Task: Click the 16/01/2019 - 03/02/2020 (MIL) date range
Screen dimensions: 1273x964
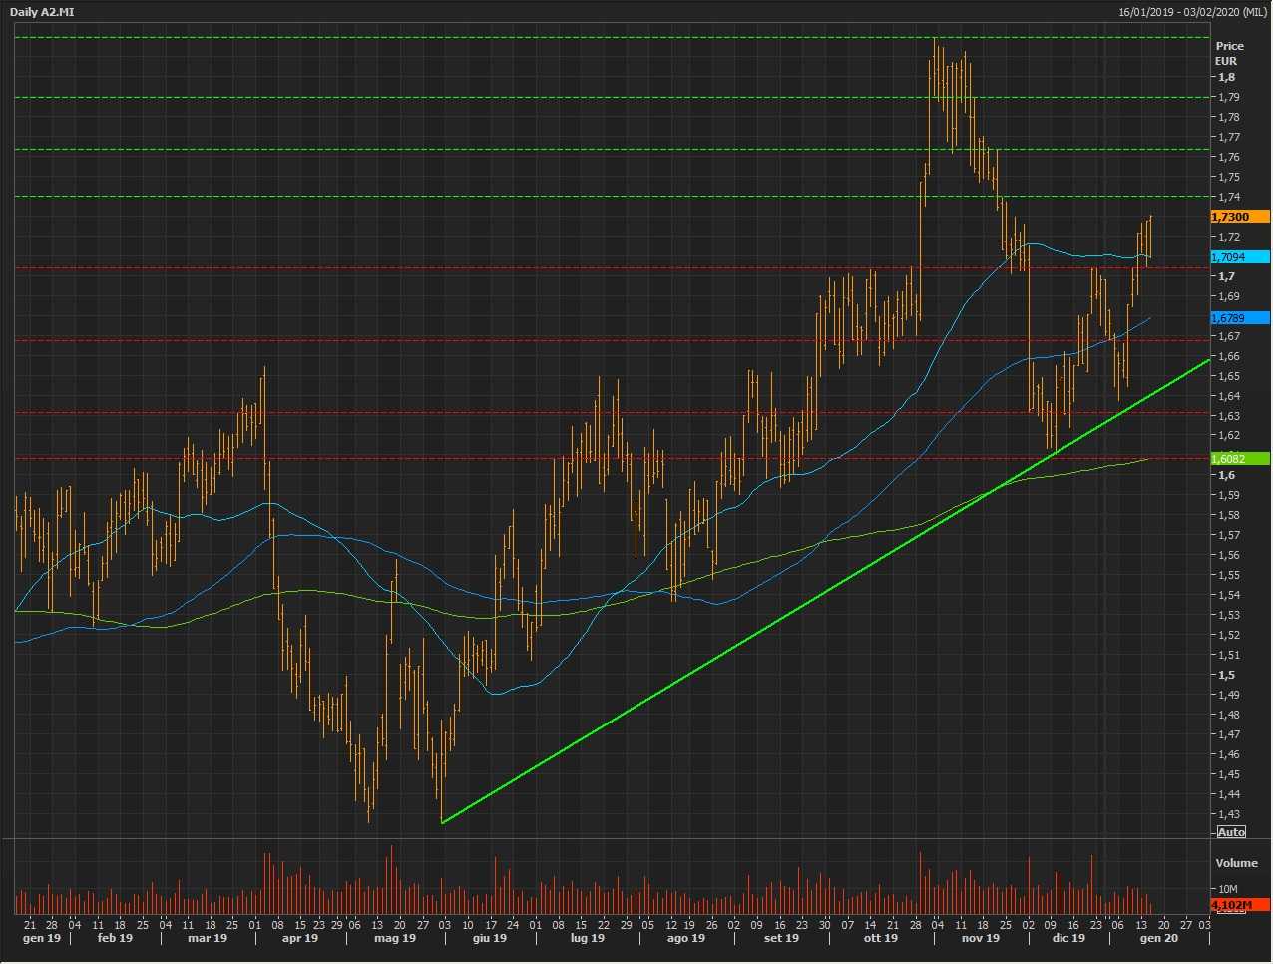Action: click(x=1191, y=12)
